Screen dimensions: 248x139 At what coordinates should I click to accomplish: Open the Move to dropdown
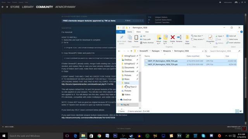[158, 42]
